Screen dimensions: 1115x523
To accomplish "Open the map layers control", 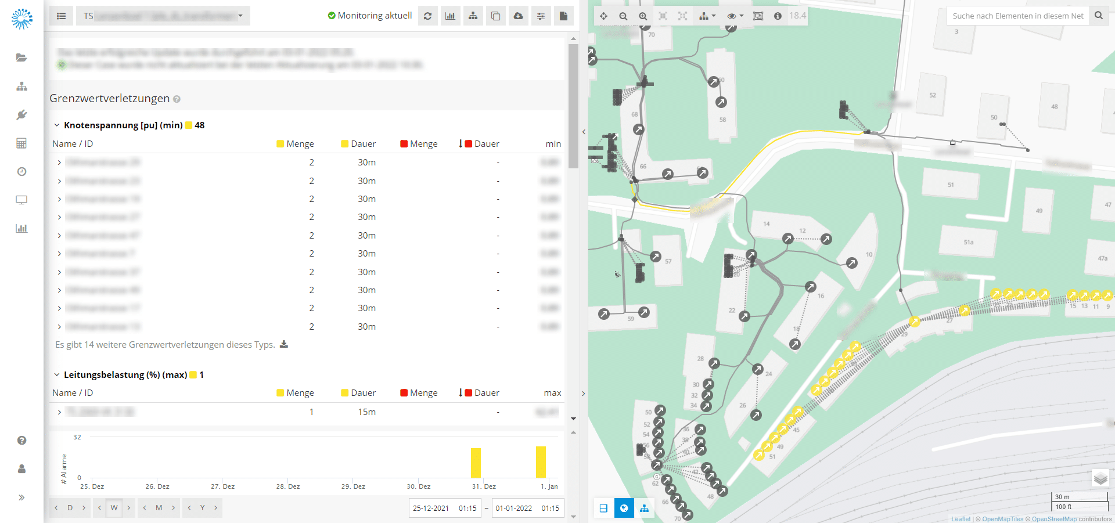I will coord(1100,479).
